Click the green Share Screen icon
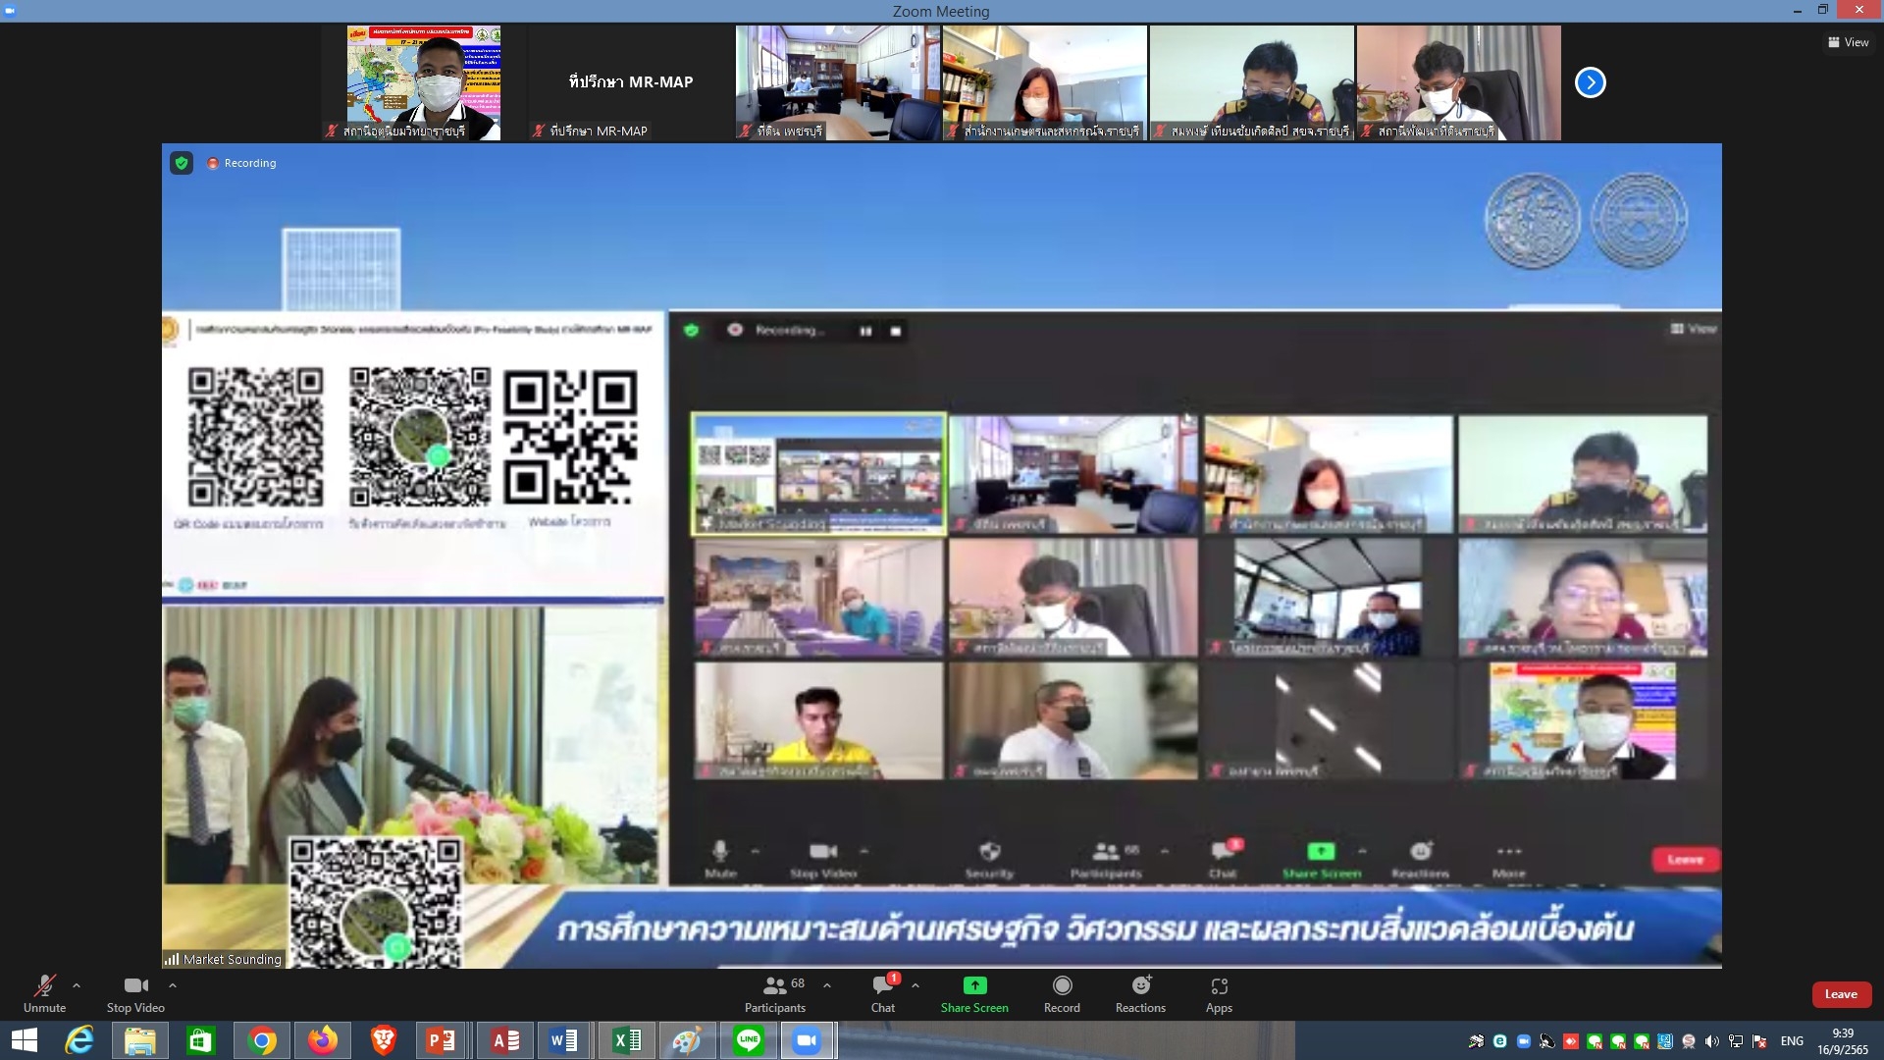Viewport: 1884px width, 1060px height. [x=974, y=985]
